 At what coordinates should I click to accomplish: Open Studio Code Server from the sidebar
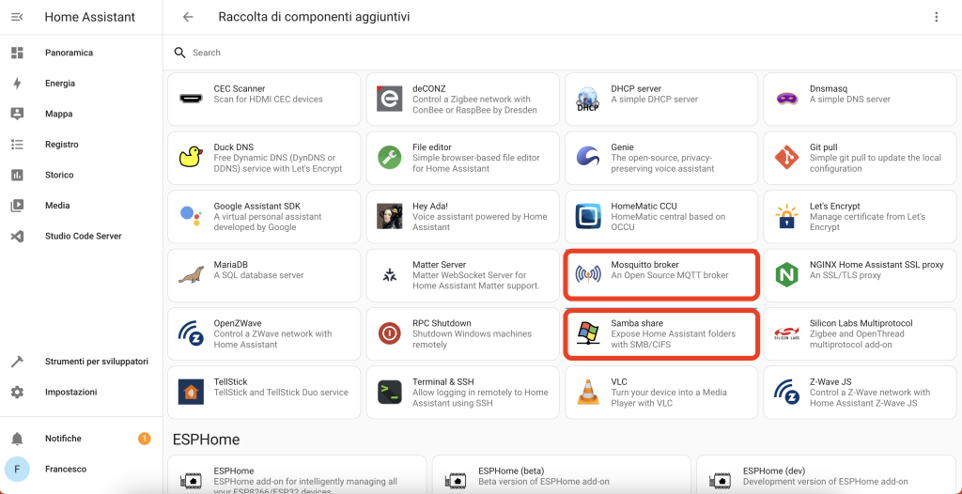[83, 236]
